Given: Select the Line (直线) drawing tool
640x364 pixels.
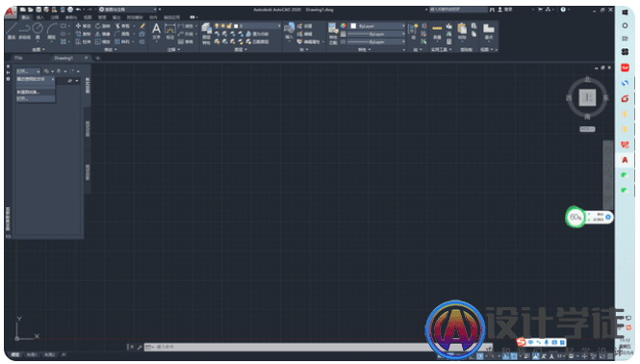Looking at the screenshot, I should [x=11, y=31].
